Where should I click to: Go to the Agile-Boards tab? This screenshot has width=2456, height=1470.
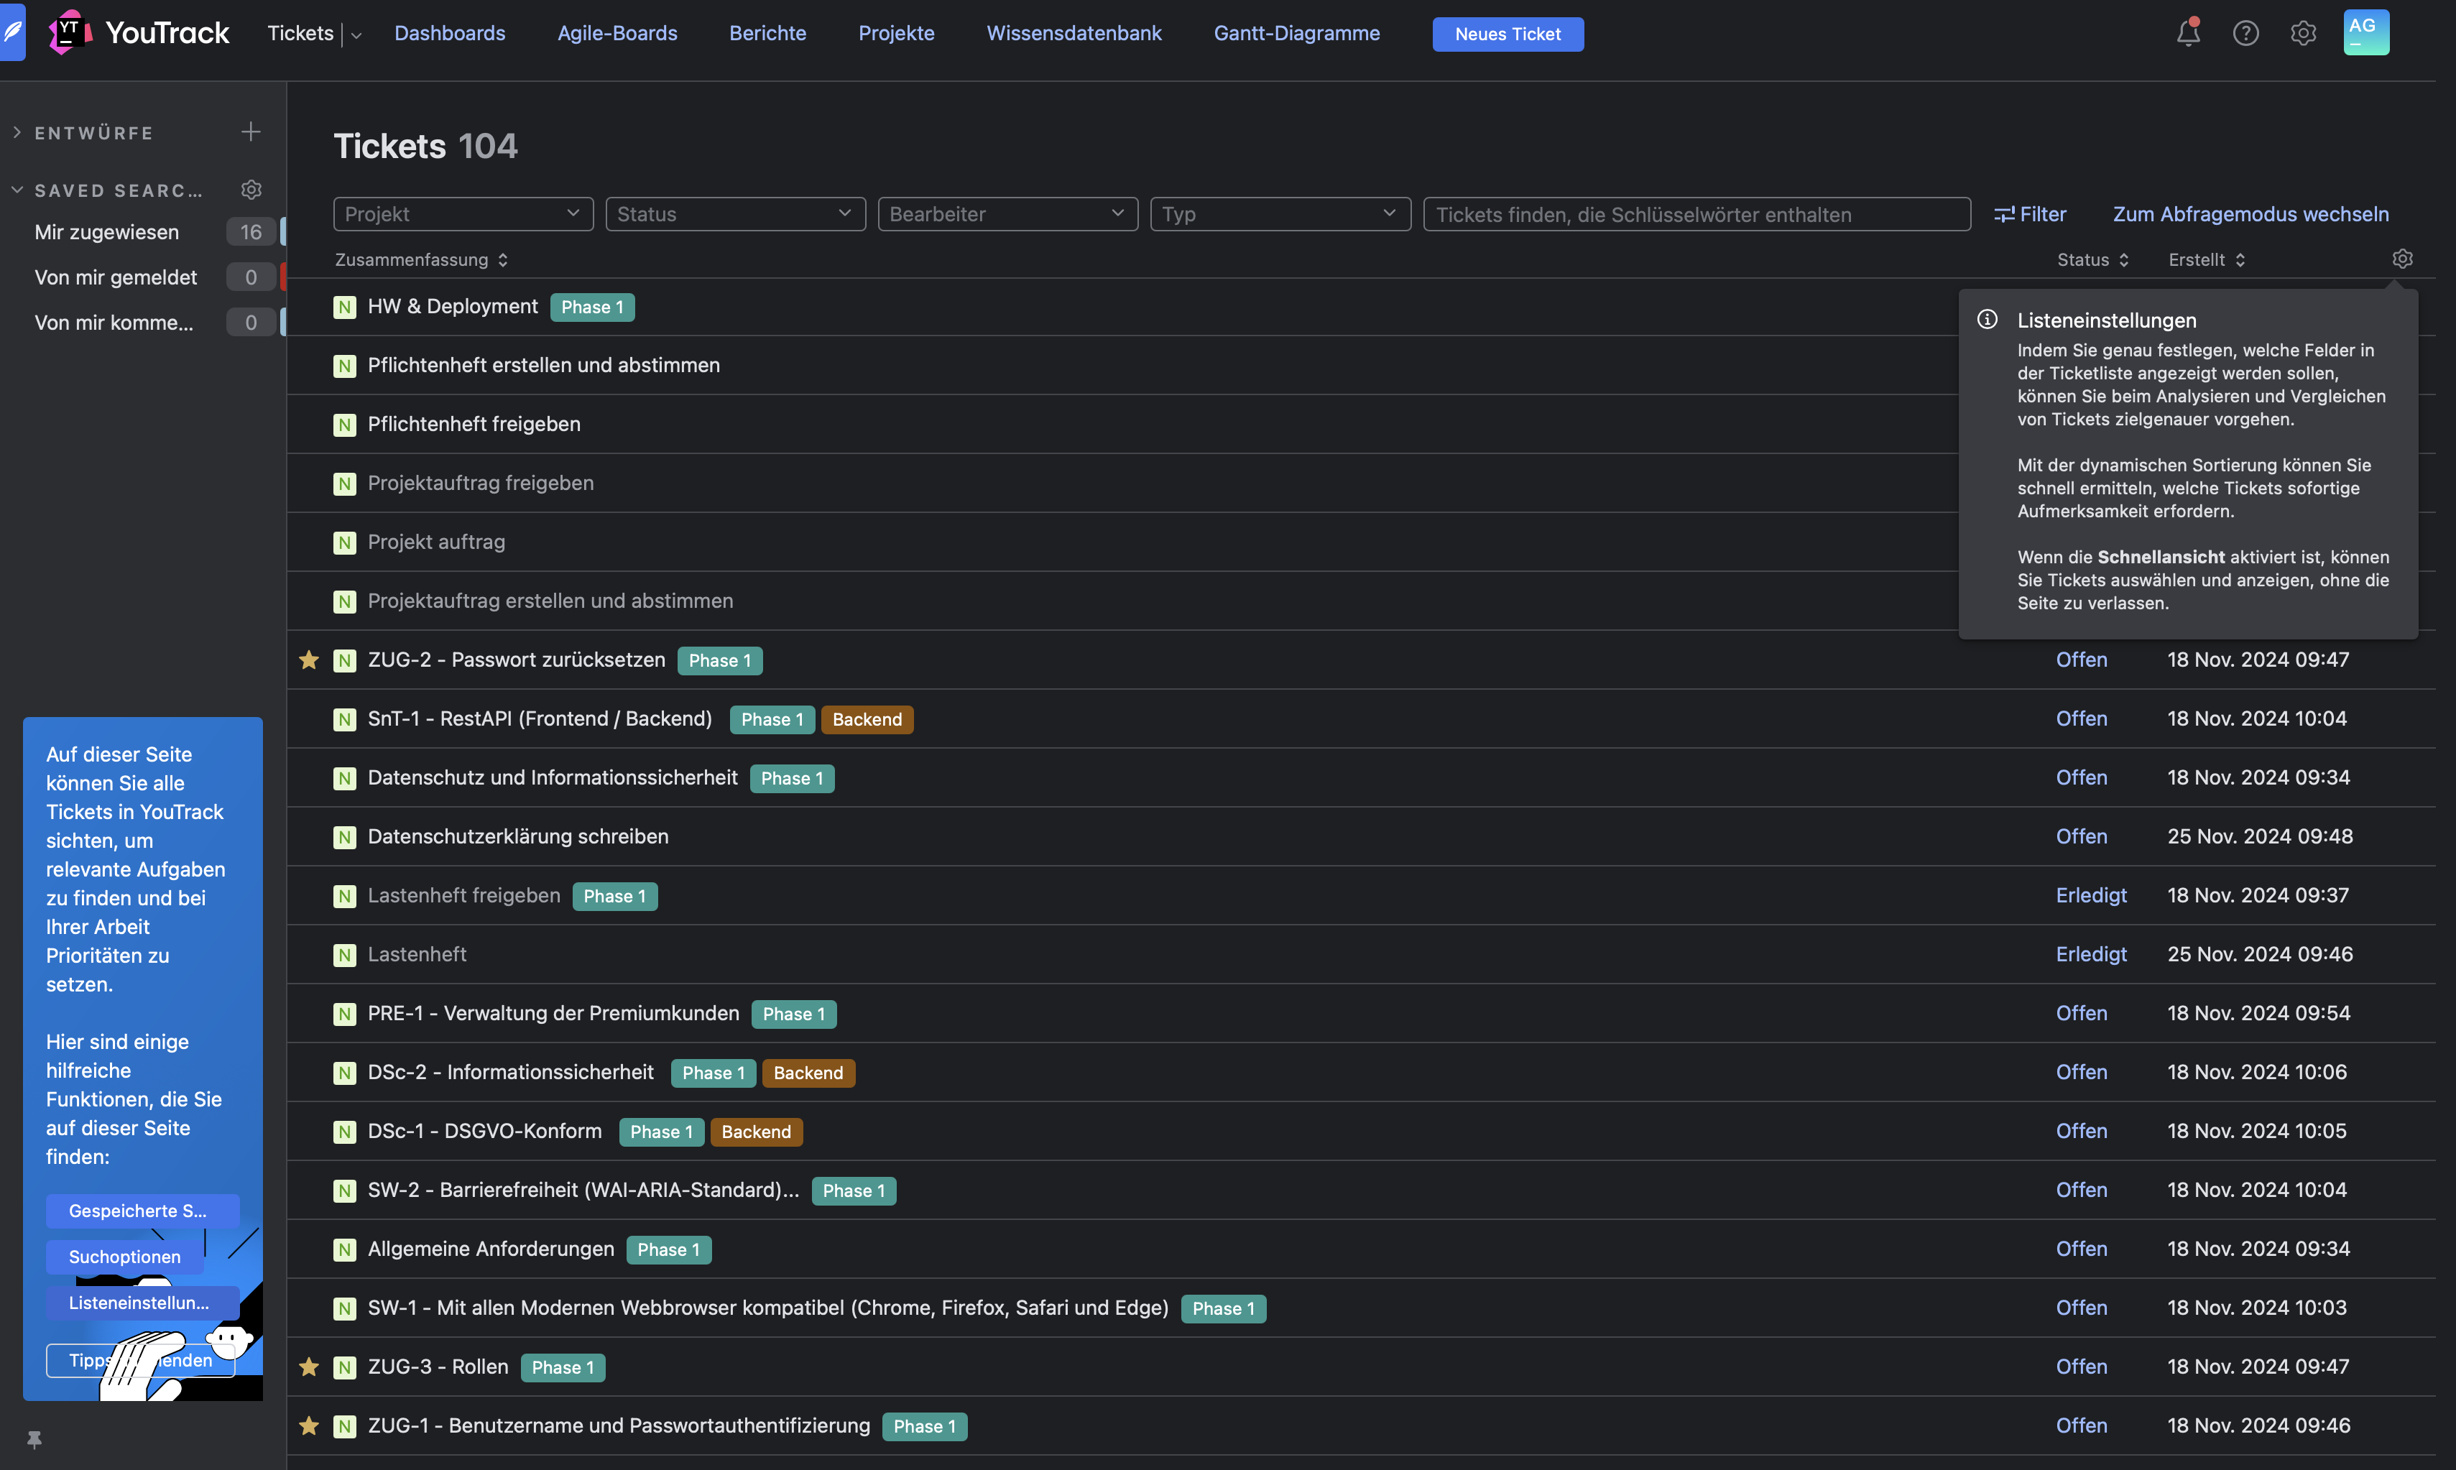click(x=617, y=32)
